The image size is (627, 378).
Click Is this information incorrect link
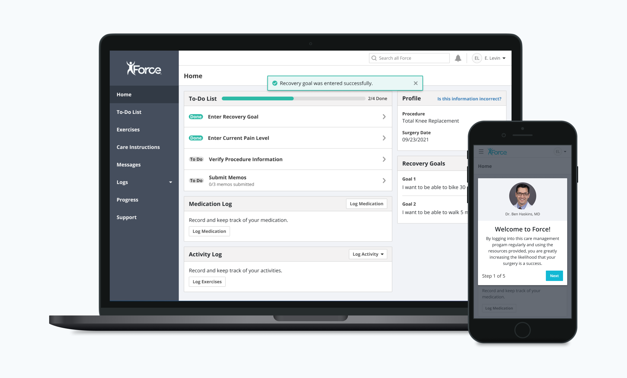coord(469,99)
